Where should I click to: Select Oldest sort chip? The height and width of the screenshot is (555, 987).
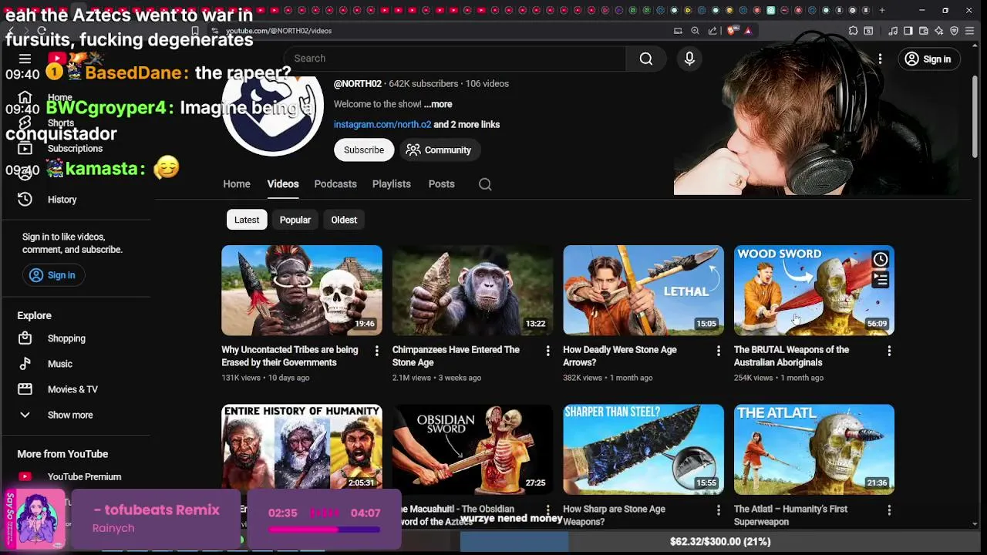click(x=344, y=220)
